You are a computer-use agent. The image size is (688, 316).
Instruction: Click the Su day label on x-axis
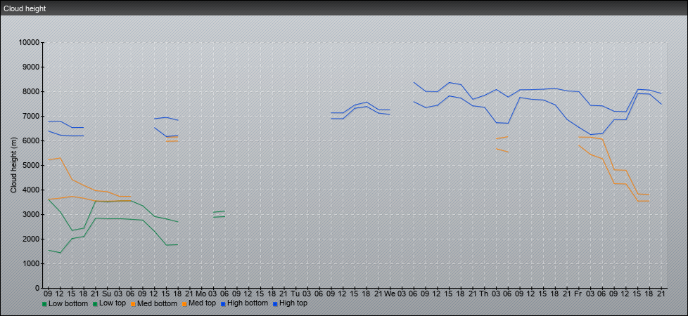coord(107,294)
